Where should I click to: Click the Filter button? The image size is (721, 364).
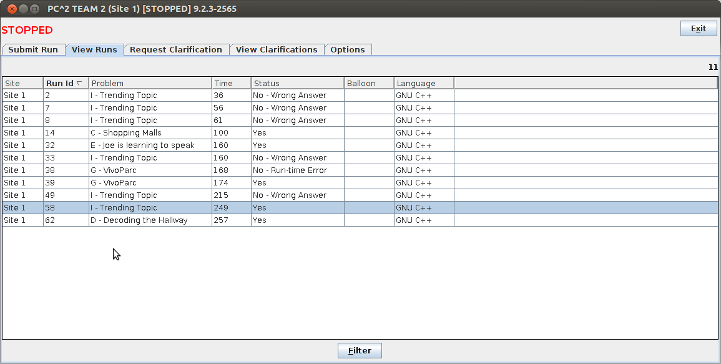tap(360, 351)
